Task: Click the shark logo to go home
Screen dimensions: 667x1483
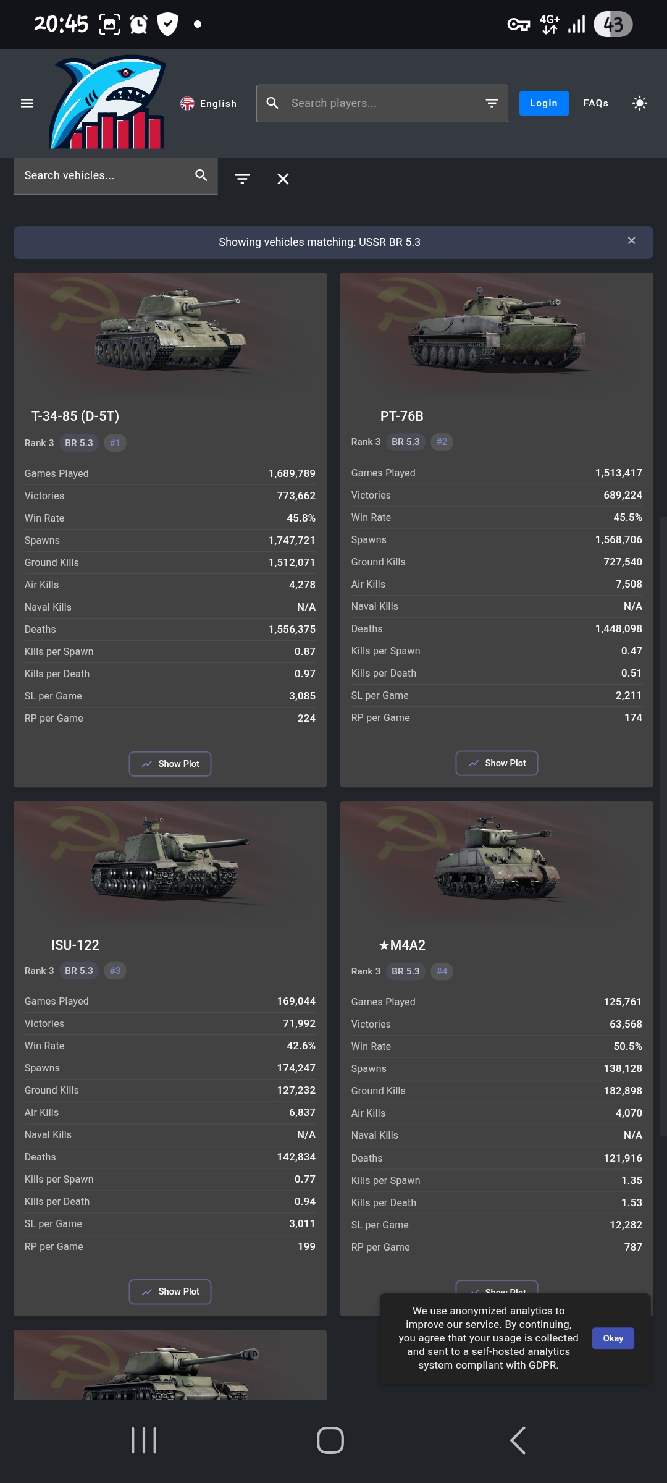Action: [107, 103]
